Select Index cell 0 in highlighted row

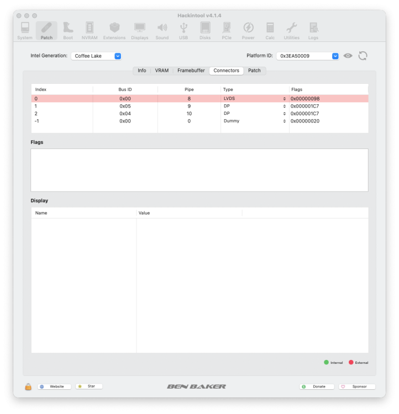pos(36,99)
